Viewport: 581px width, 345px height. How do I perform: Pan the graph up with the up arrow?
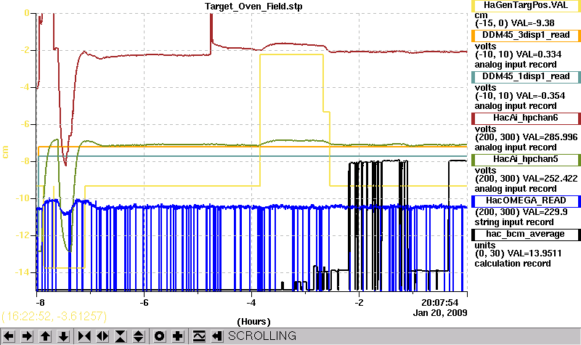tap(45, 336)
